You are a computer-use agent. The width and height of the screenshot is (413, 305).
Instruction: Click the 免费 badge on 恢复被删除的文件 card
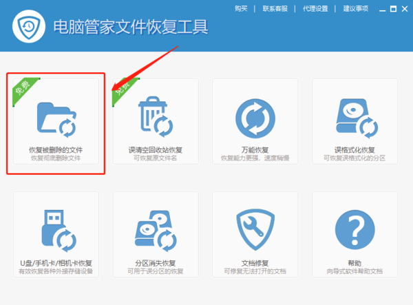click(x=24, y=89)
